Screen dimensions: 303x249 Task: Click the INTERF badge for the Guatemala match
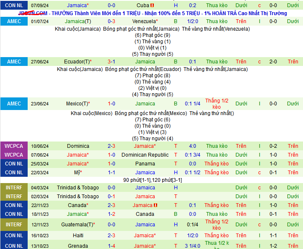point(14,225)
